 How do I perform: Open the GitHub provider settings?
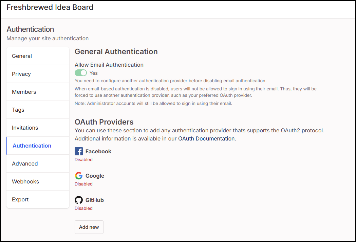pos(94,200)
